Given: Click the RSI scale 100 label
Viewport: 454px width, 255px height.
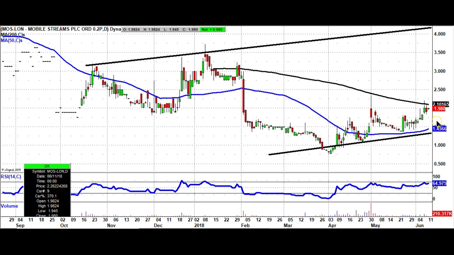Looking at the screenshot, I should point(436,177).
